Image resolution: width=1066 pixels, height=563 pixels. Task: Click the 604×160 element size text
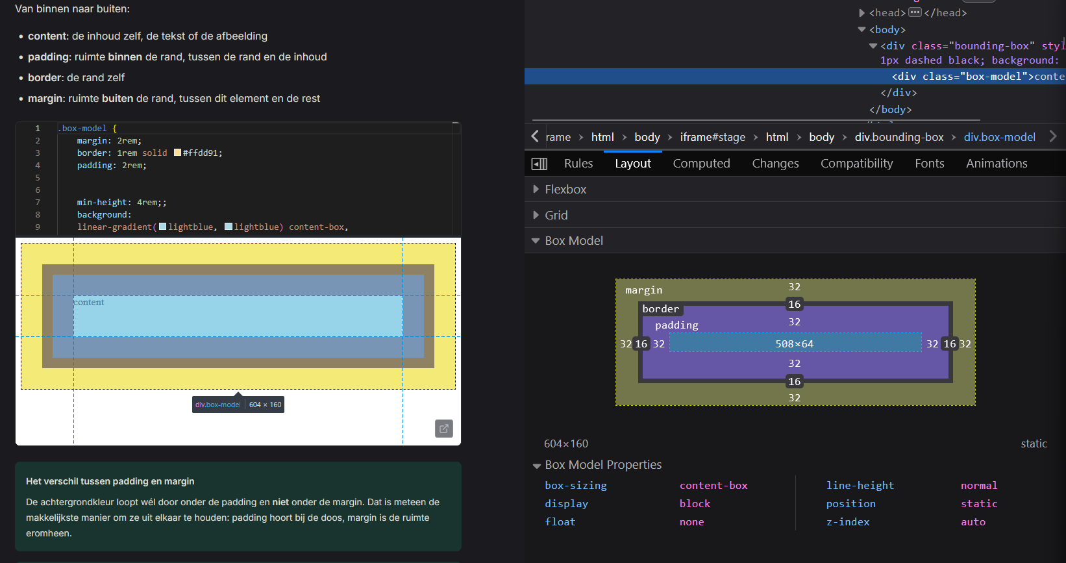point(566,444)
